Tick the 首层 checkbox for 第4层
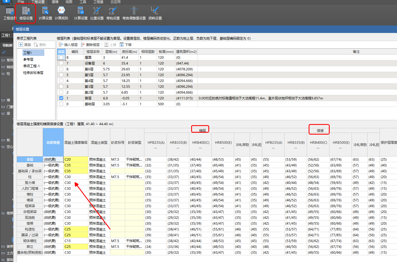The height and width of the screenshot is (262, 397). [61, 81]
